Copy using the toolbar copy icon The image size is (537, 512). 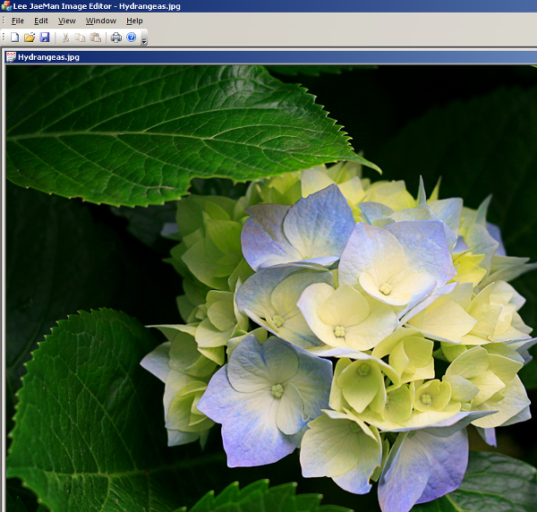point(81,38)
